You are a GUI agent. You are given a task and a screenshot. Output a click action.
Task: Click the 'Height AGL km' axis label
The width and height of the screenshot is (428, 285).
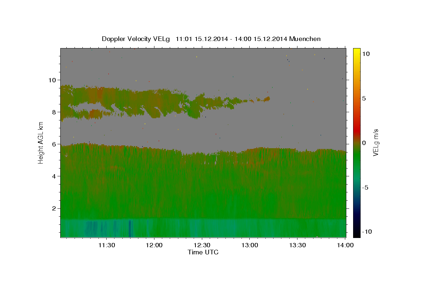coord(41,142)
